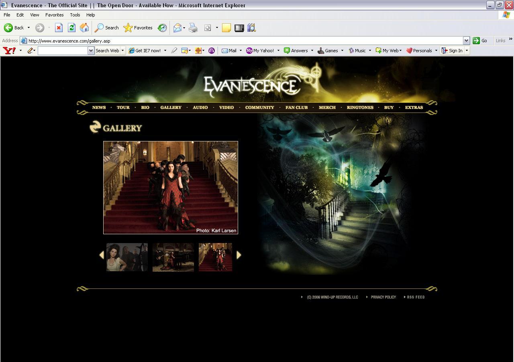Go to the browser Home page icon
The width and height of the screenshot is (514, 362).
[x=84, y=28]
